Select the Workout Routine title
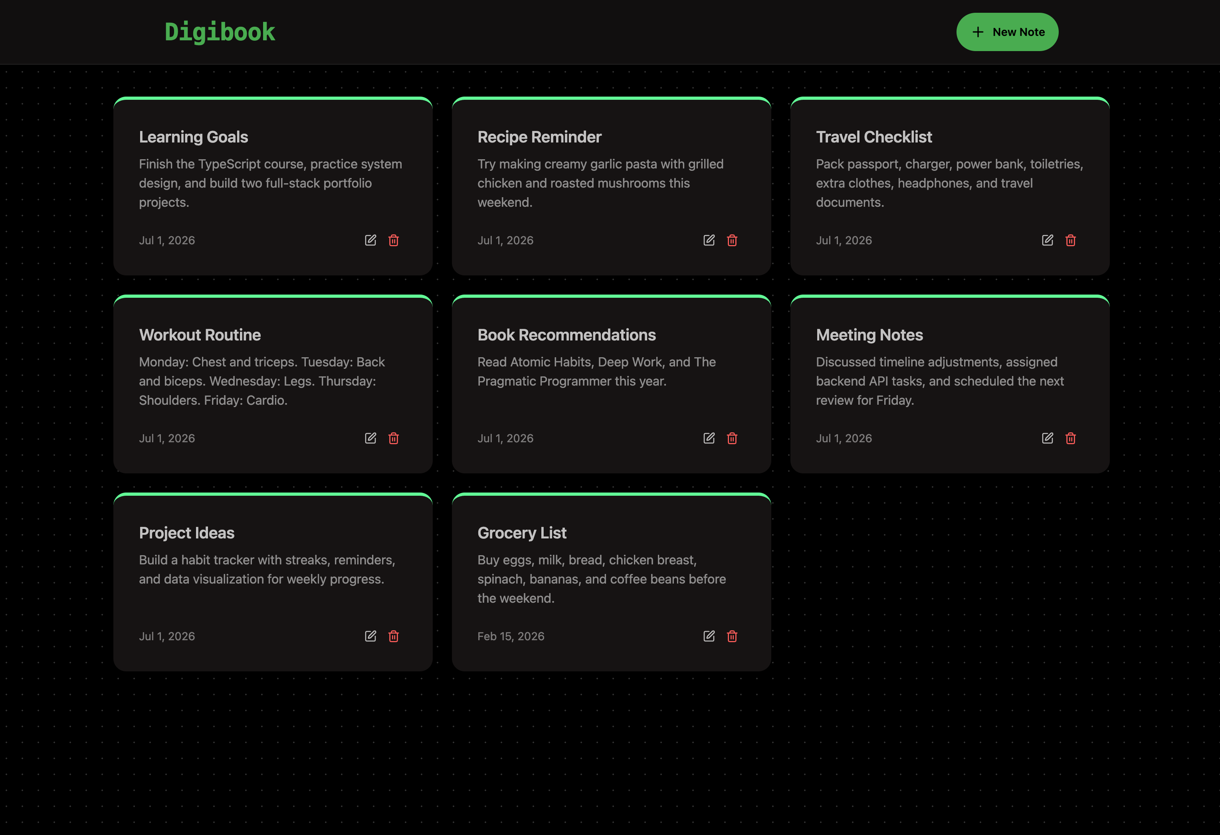1220x835 pixels. coord(200,335)
